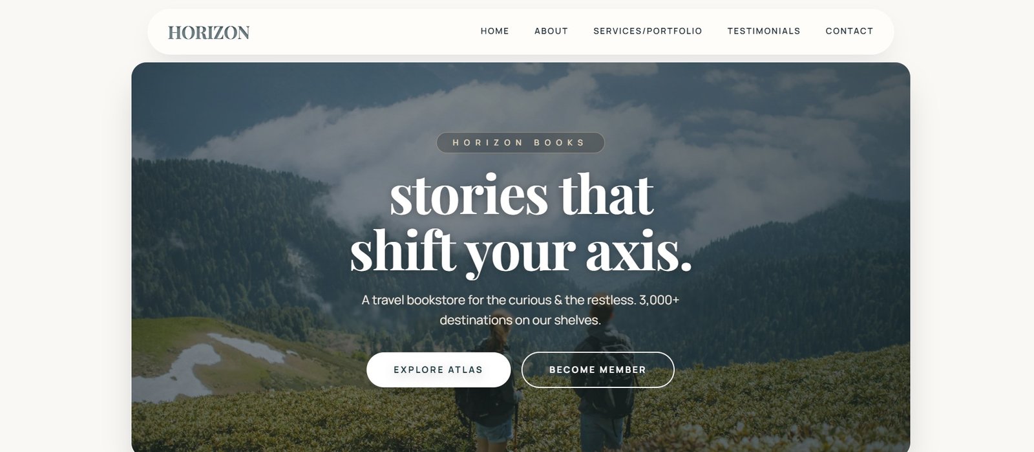Select the "3,000+" text in the subtitle

pos(659,300)
